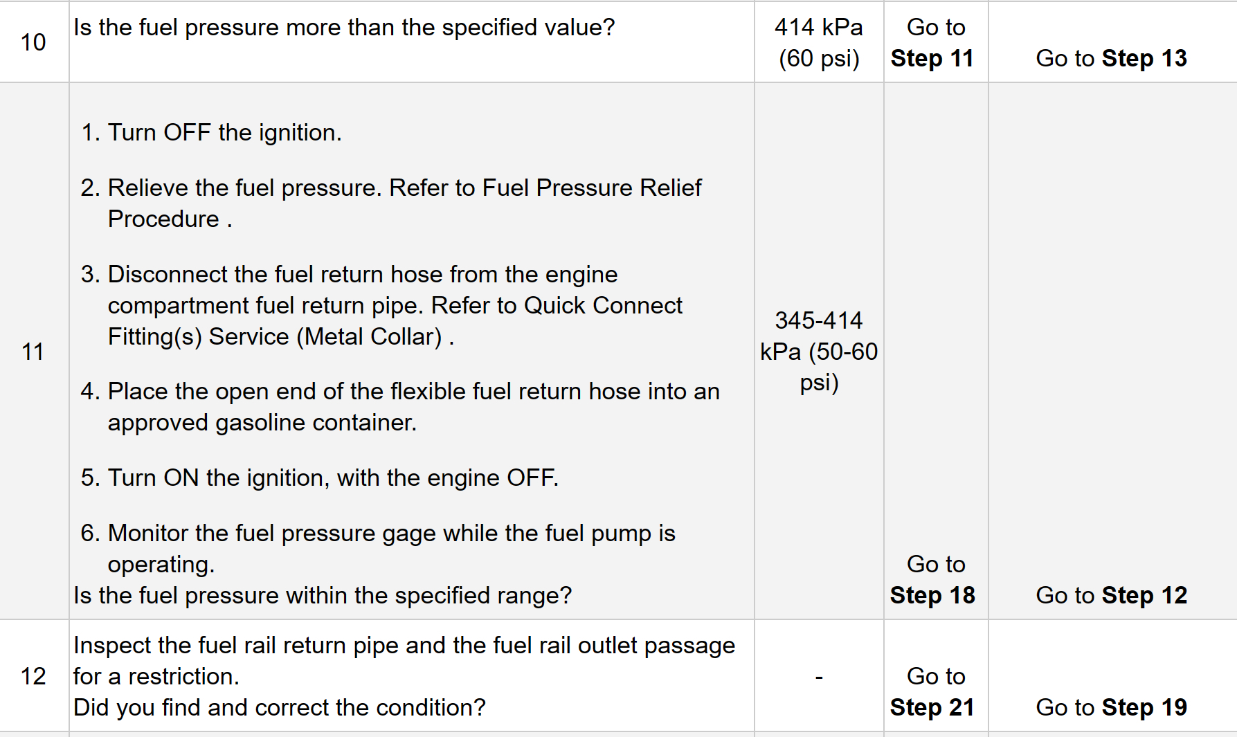Click "Is the fuel pressure within the specified range?"
Image resolution: width=1237 pixels, height=737 pixels.
click(323, 595)
